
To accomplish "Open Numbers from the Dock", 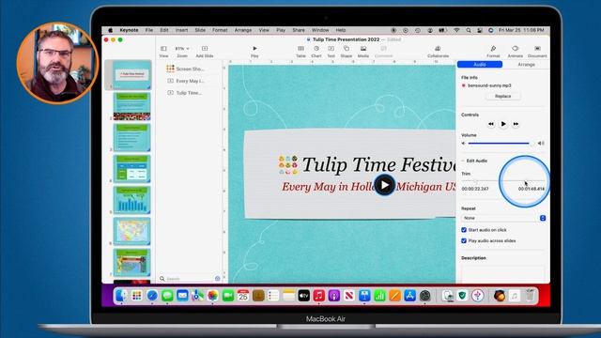I will click(x=379, y=296).
